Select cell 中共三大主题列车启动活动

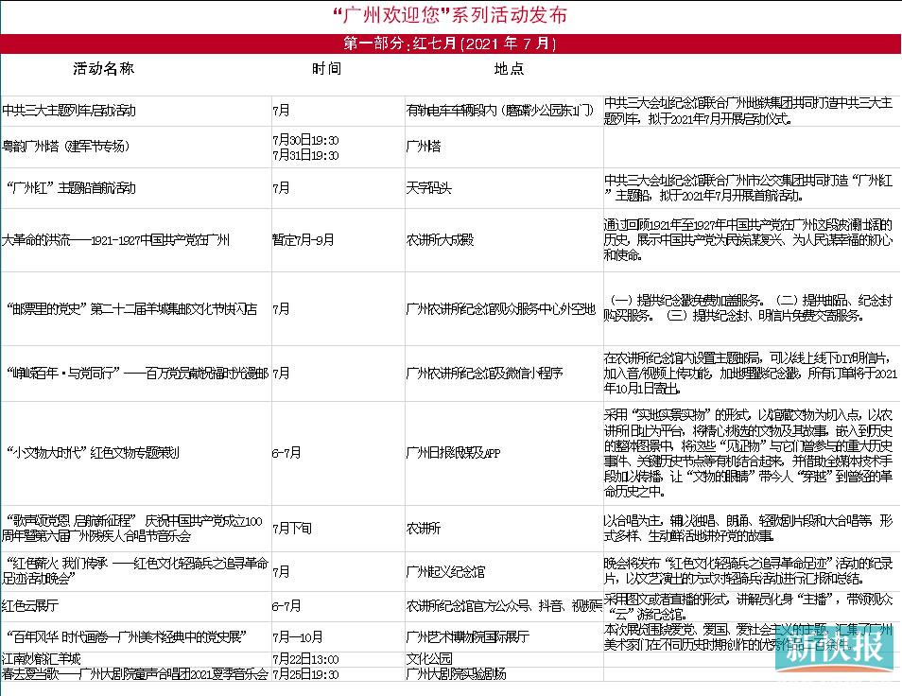tap(69, 111)
